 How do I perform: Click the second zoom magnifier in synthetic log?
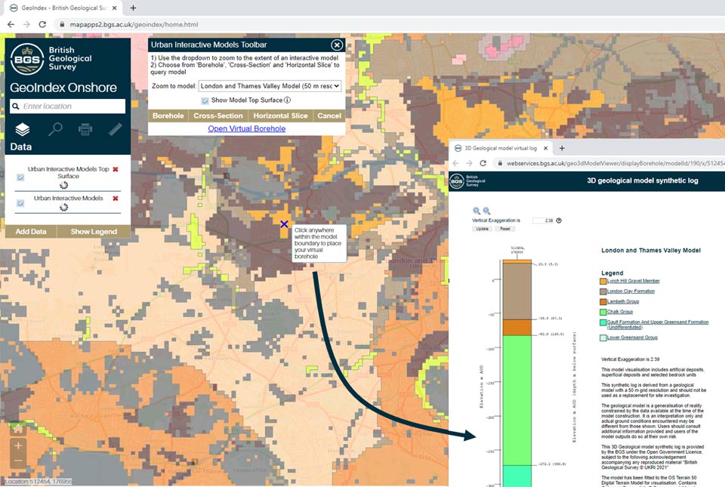(486, 211)
